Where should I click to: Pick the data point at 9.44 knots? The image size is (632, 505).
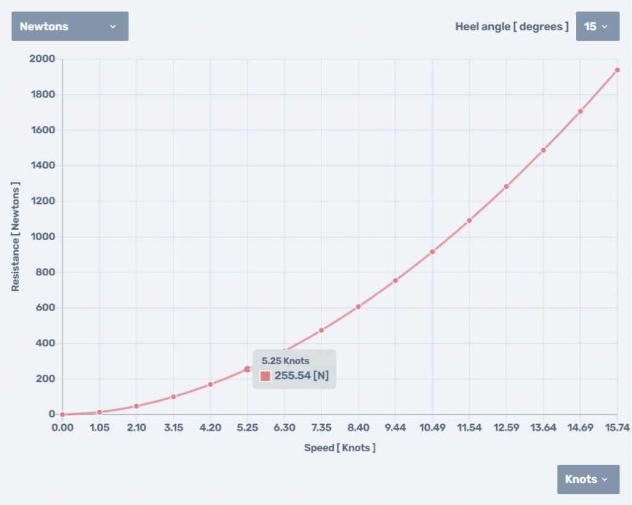click(395, 280)
